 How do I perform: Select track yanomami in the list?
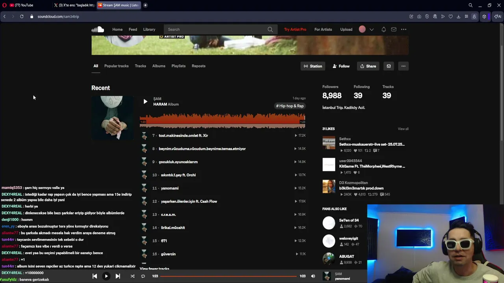(170, 188)
